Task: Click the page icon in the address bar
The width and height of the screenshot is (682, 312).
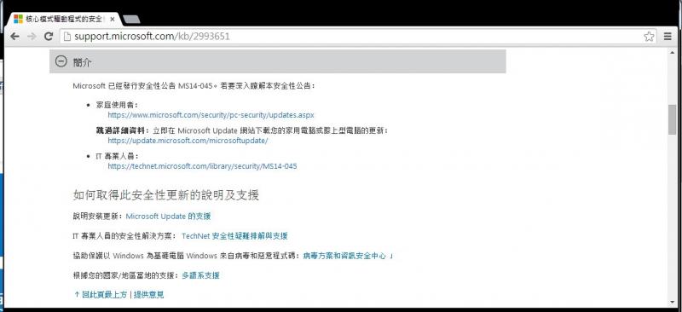Action: 67,37
